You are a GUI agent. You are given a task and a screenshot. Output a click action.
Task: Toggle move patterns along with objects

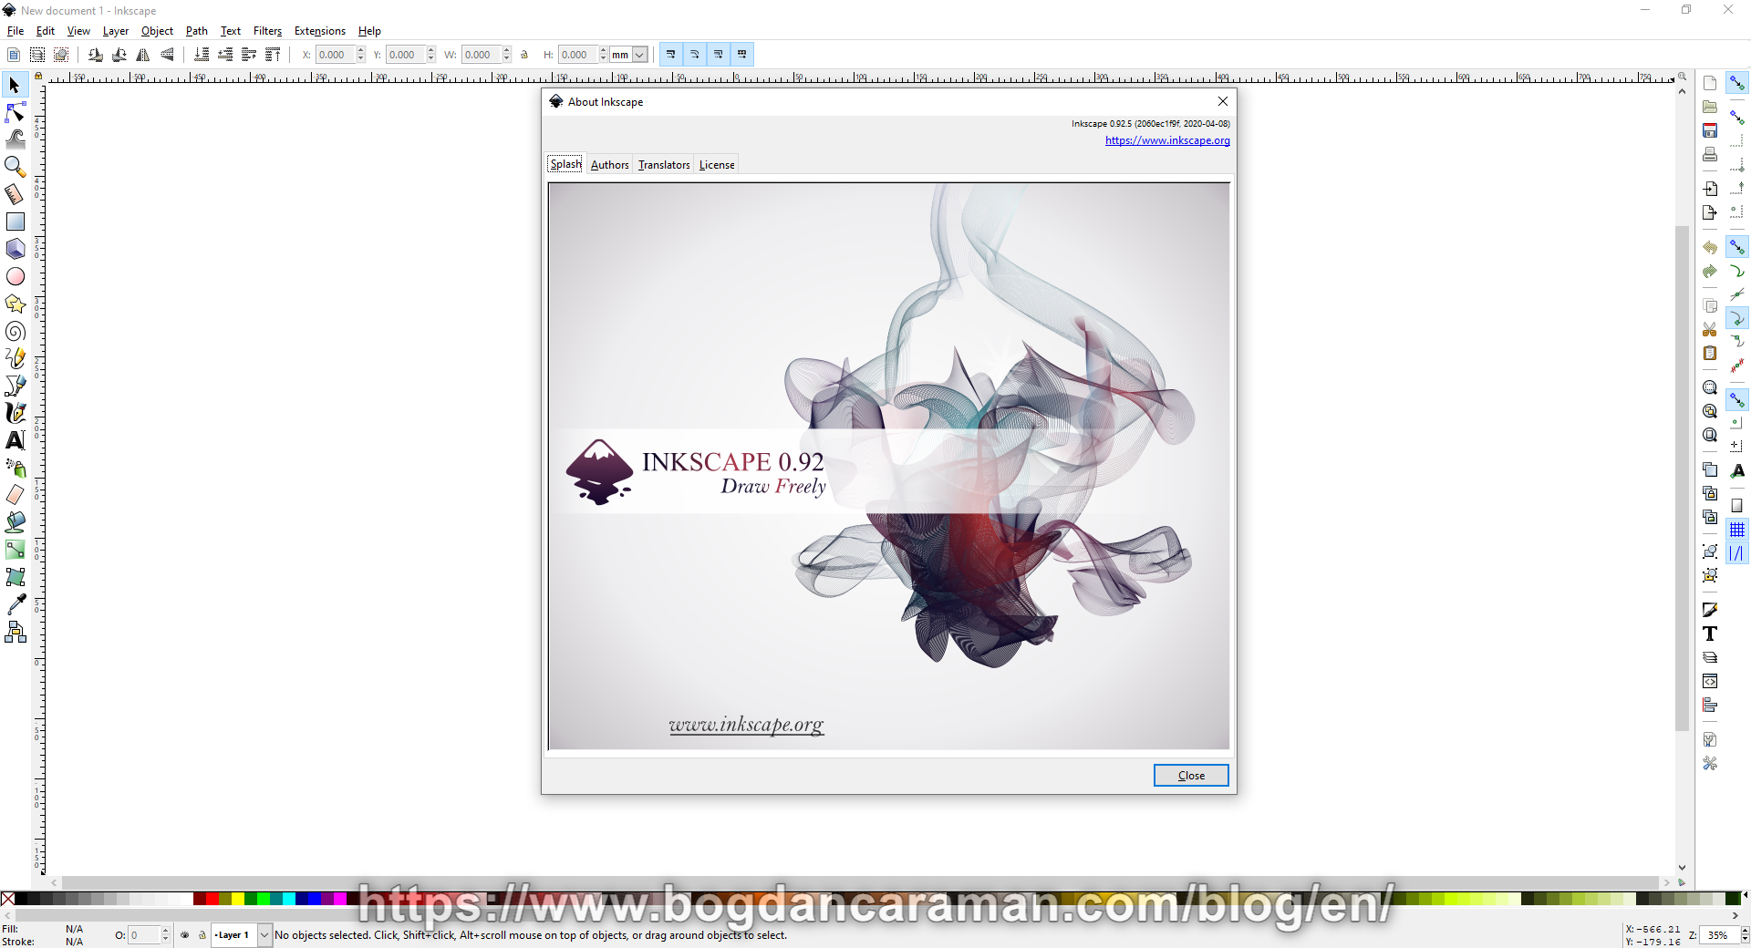pos(742,55)
